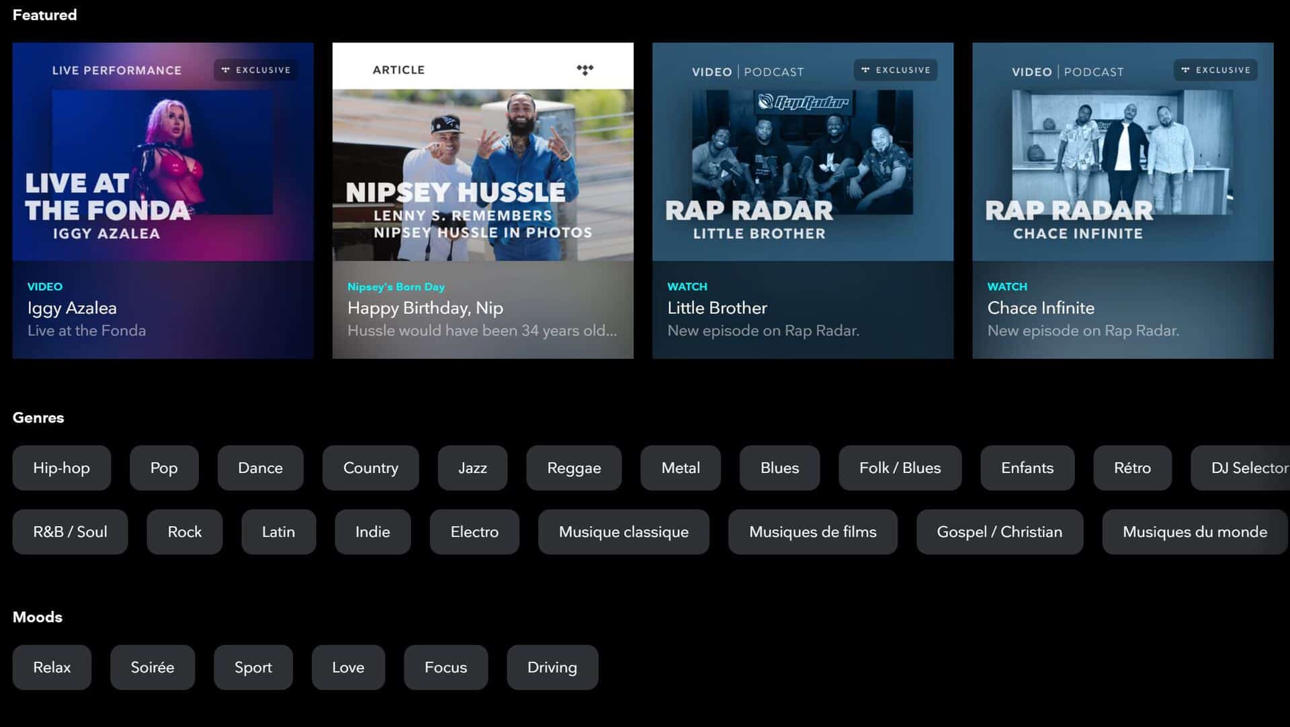Viewport: 1290px width, 727px height.
Task: Click the TIDAL logo on the Nipsey Hussle article
Action: pyautogui.click(x=585, y=69)
